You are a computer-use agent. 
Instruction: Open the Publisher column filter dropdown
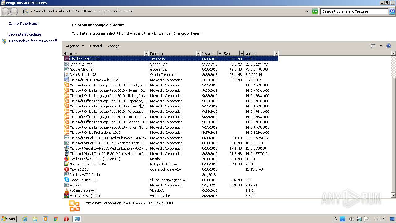click(198, 54)
